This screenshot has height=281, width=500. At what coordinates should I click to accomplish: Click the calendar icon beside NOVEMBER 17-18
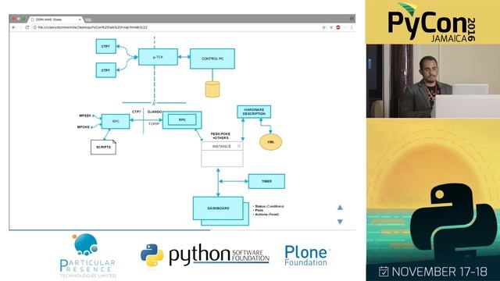384,272
